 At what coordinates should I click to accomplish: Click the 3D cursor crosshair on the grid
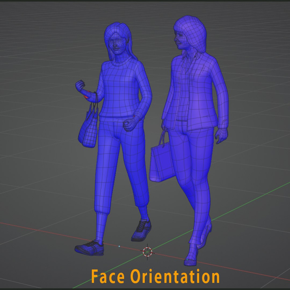point(147,252)
